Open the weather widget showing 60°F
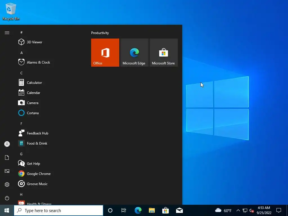Viewport: 288px width, 216px height. coord(223,210)
